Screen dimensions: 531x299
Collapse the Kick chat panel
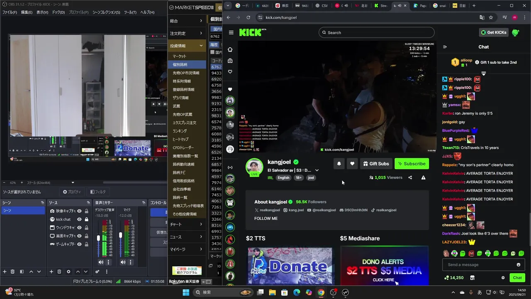445,47
